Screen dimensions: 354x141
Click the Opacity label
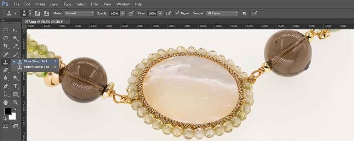tap(102, 13)
